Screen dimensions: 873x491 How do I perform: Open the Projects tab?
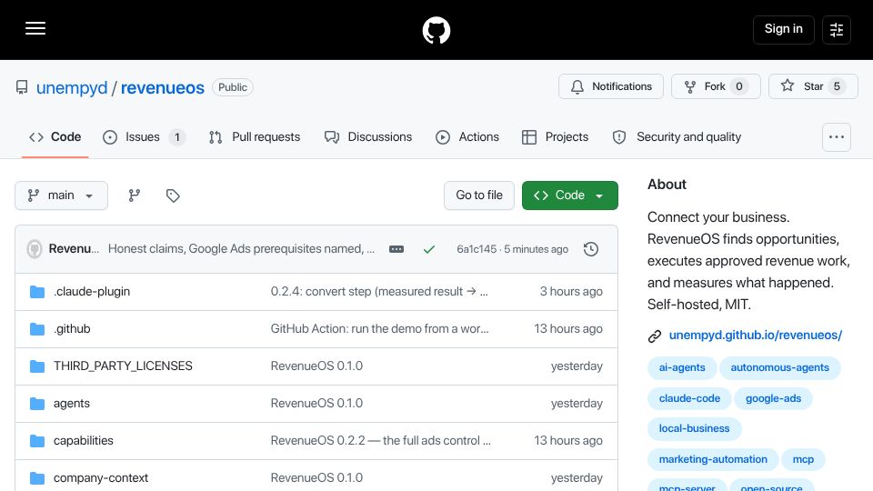click(555, 137)
